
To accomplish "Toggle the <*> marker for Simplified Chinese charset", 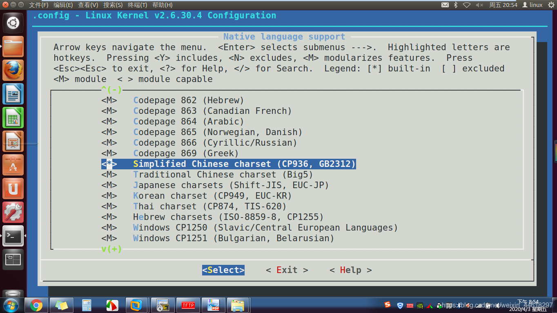I will (x=109, y=164).
